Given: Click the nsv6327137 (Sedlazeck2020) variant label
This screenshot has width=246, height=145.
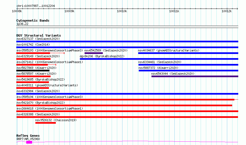Looking at the screenshot, I should pos(38,39).
